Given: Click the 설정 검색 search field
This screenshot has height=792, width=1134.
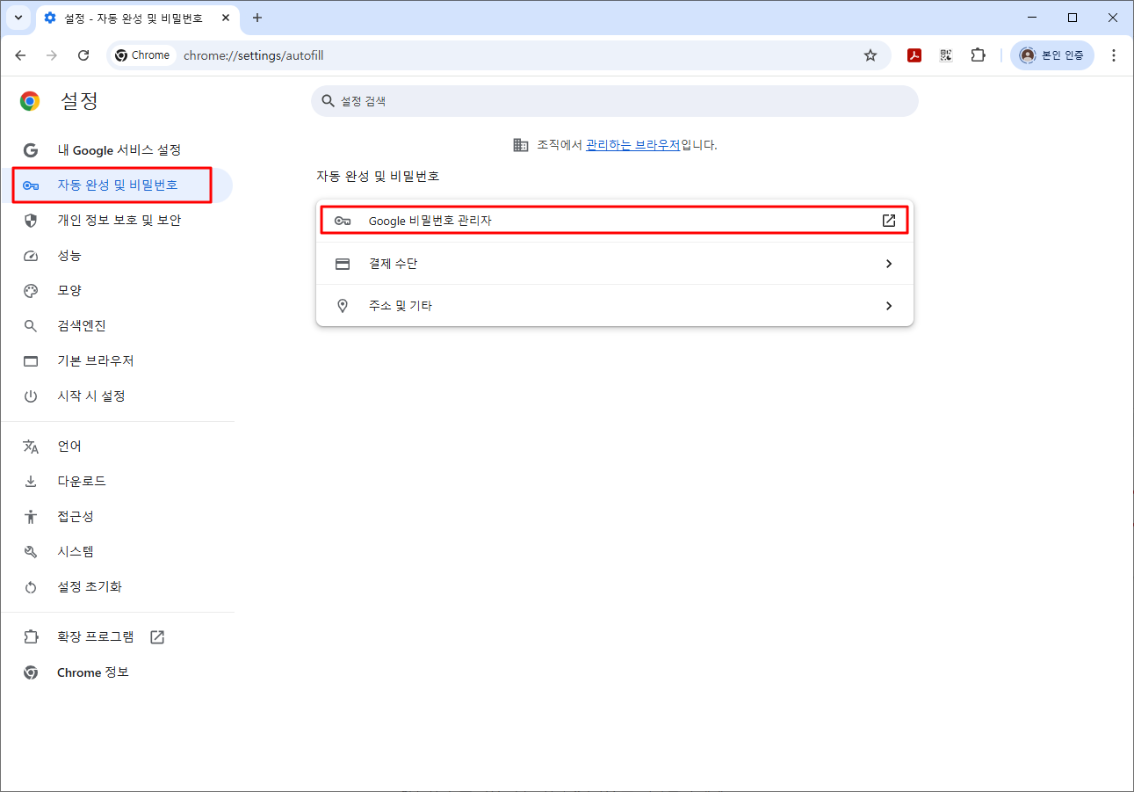Looking at the screenshot, I should [615, 101].
